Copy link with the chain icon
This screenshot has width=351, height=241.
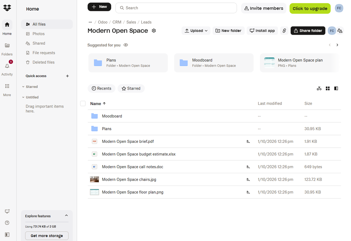[284, 31]
